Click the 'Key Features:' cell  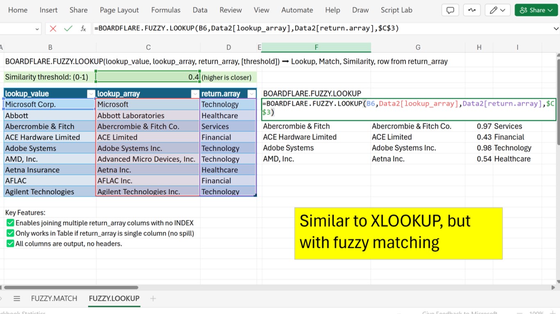(x=50, y=213)
